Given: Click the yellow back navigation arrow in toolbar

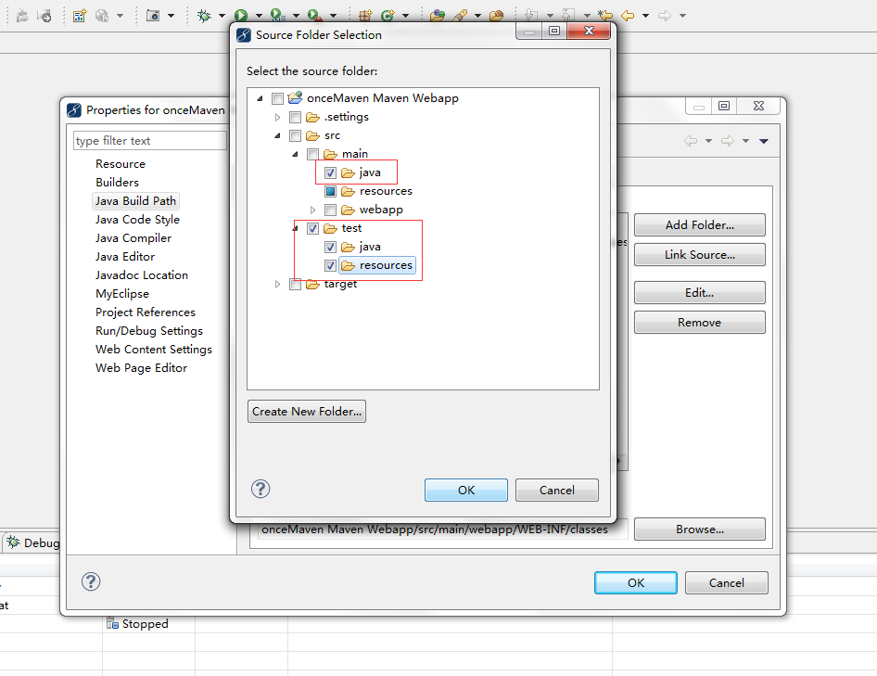Looking at the screenshot, I should pos(628,16).
